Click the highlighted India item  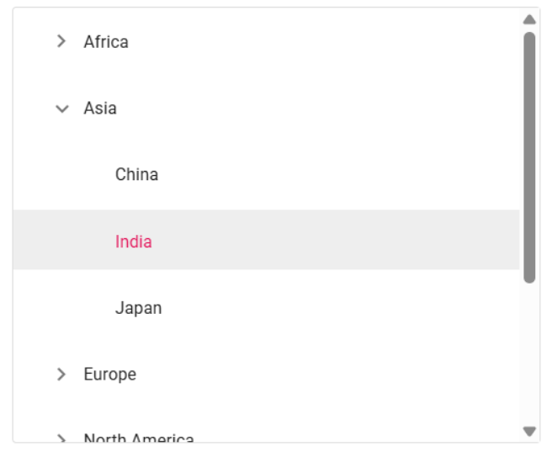point(134,242)
